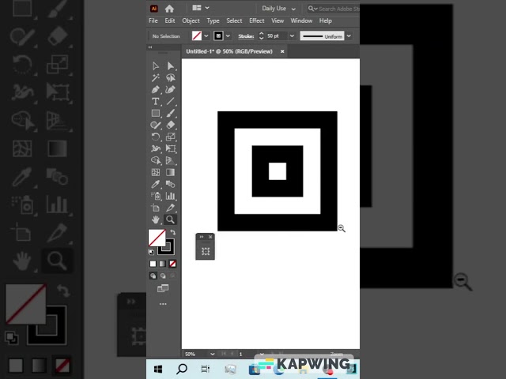
Task: Enable Draw Behind mode
Action: 163,276
